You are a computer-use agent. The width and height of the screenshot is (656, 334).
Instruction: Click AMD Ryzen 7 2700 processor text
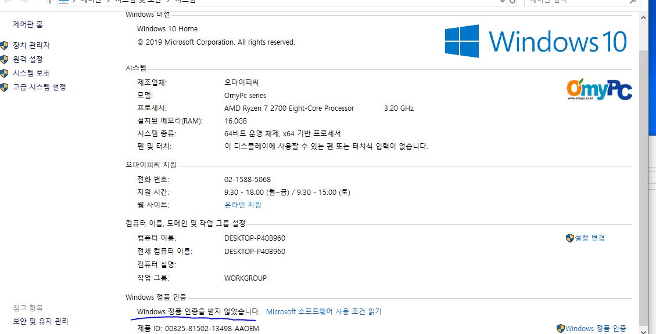(289, 108)
